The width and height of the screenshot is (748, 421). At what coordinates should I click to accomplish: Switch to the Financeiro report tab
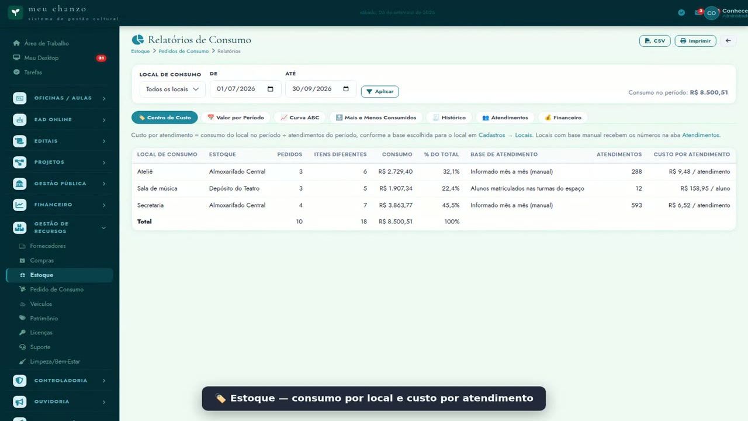point(563,118)
